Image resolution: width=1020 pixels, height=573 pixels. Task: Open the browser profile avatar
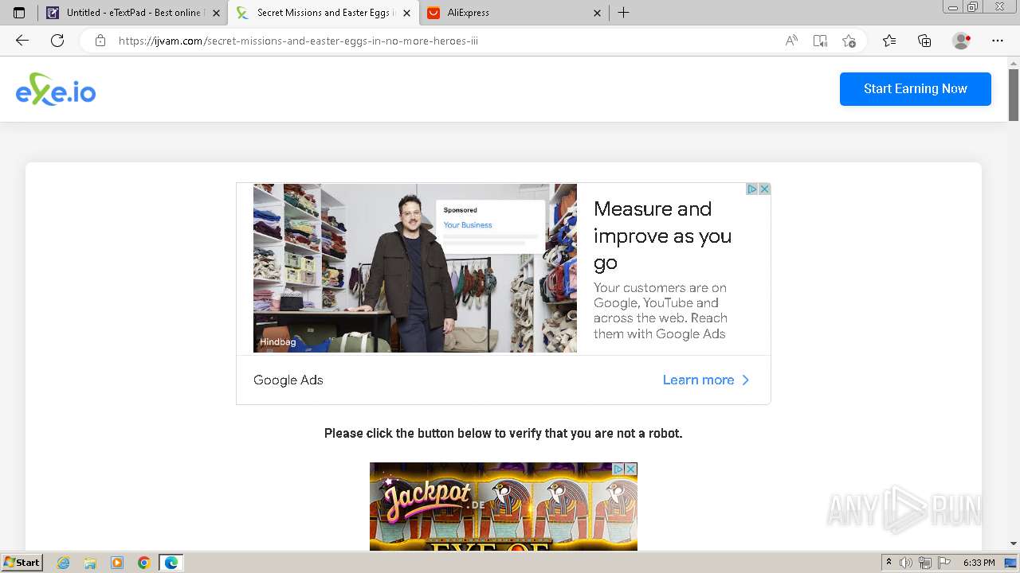[961, 41]
